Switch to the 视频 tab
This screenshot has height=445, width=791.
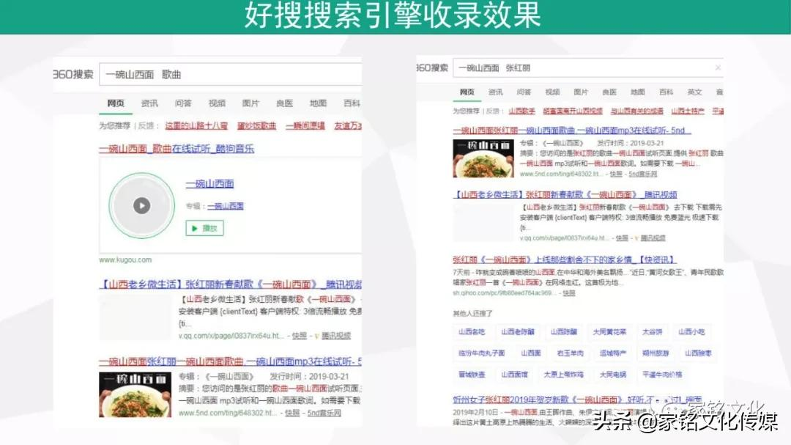217,103
